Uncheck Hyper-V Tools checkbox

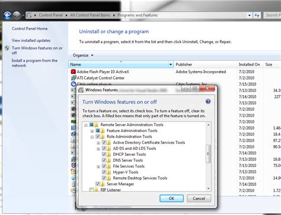coord(104,172)
